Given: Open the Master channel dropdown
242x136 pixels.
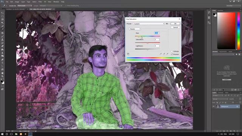Looking at the screenshot, I should [x=135, y=29].
